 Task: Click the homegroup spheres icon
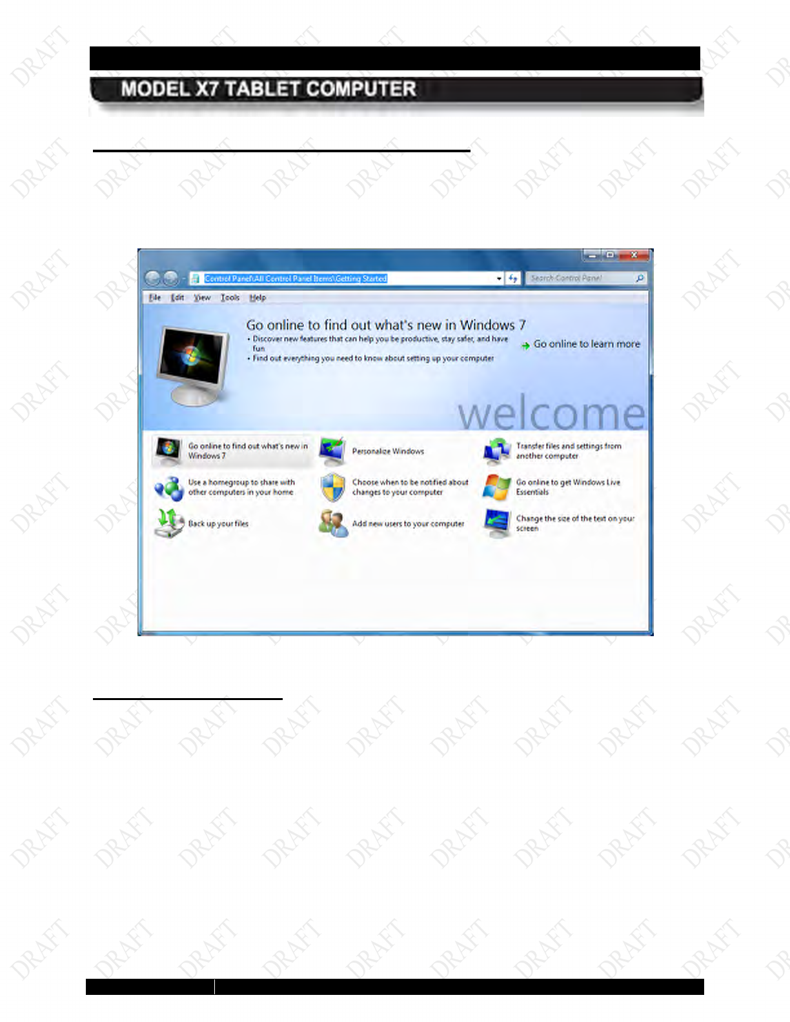(169, 487)
